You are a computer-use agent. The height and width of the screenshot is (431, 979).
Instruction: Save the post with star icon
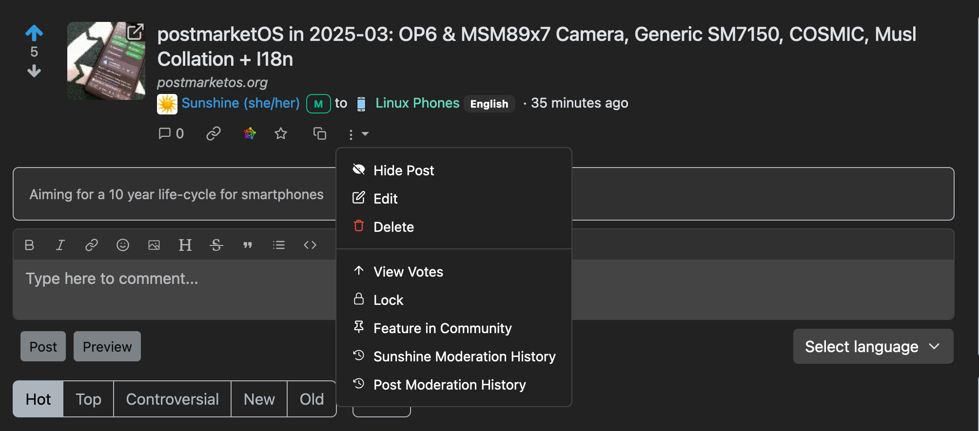[281, 133]
